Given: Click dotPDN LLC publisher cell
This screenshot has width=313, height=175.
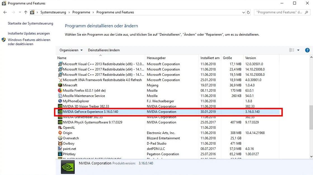Looking at the screenshot, I should pyautogui.click(x=156, y=149).
